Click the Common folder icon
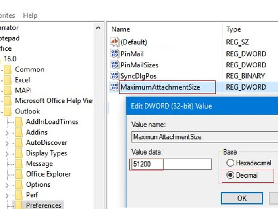This screenshot has width=278, height=209. (8, 69)
